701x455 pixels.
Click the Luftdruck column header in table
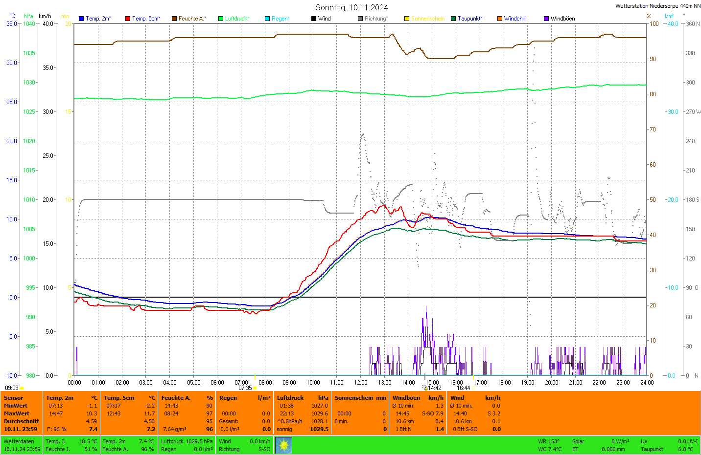[x=290, y=398]
